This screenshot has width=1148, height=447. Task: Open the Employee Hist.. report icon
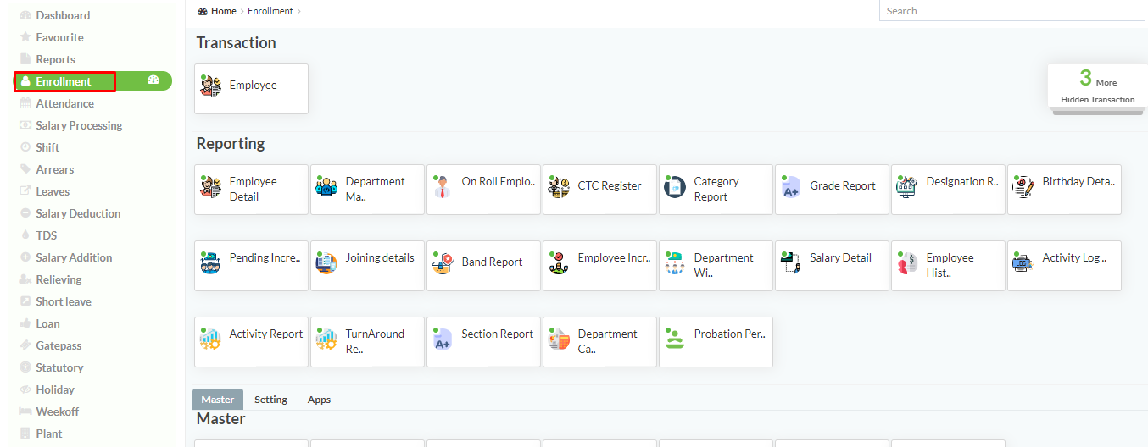point(907,263)
